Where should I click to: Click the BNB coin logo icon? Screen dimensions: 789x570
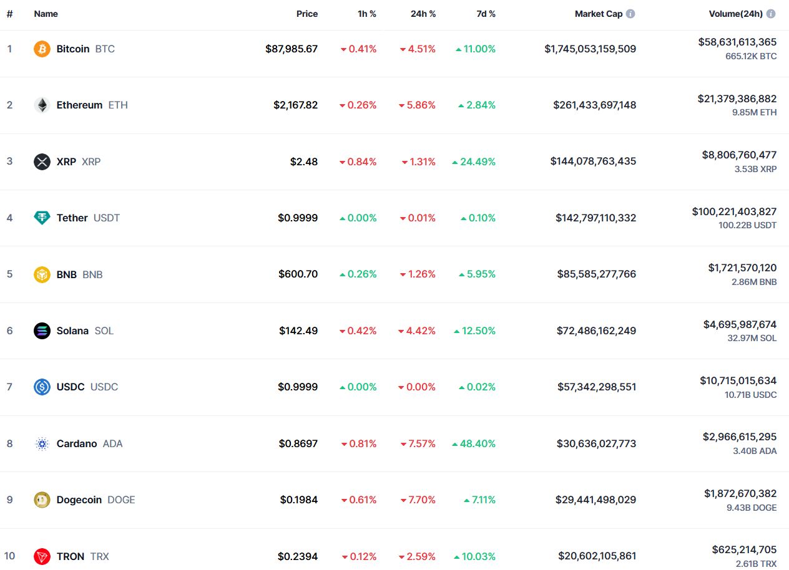(42, 274)
